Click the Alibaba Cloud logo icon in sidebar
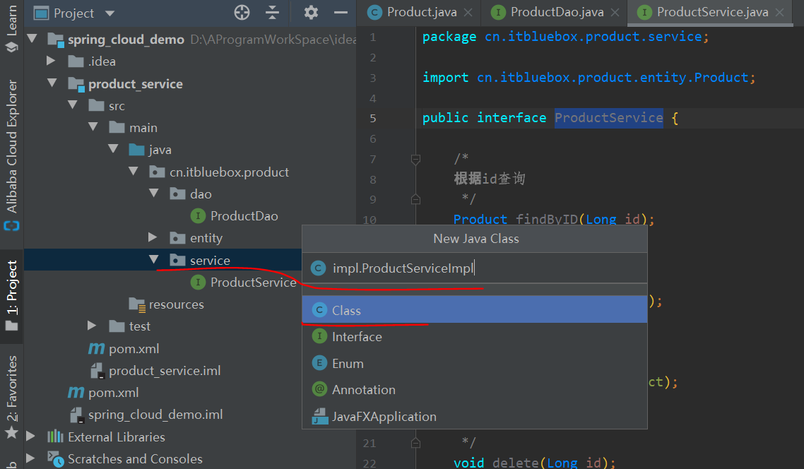The height and width of the screenshot is (469, 804). point(11,225)
